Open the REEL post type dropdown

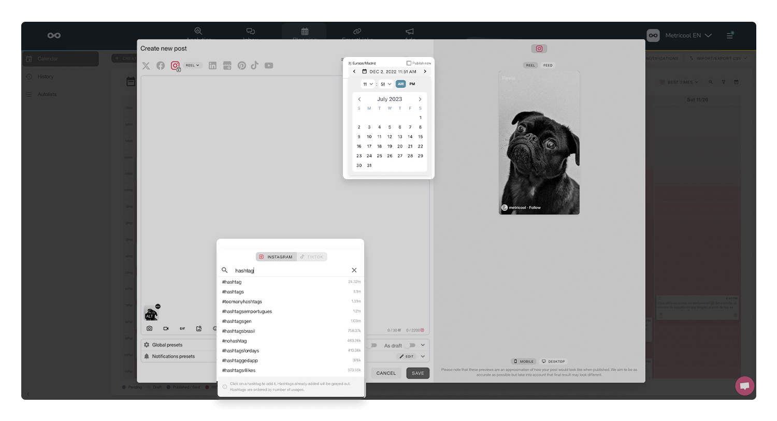(192, 65)
